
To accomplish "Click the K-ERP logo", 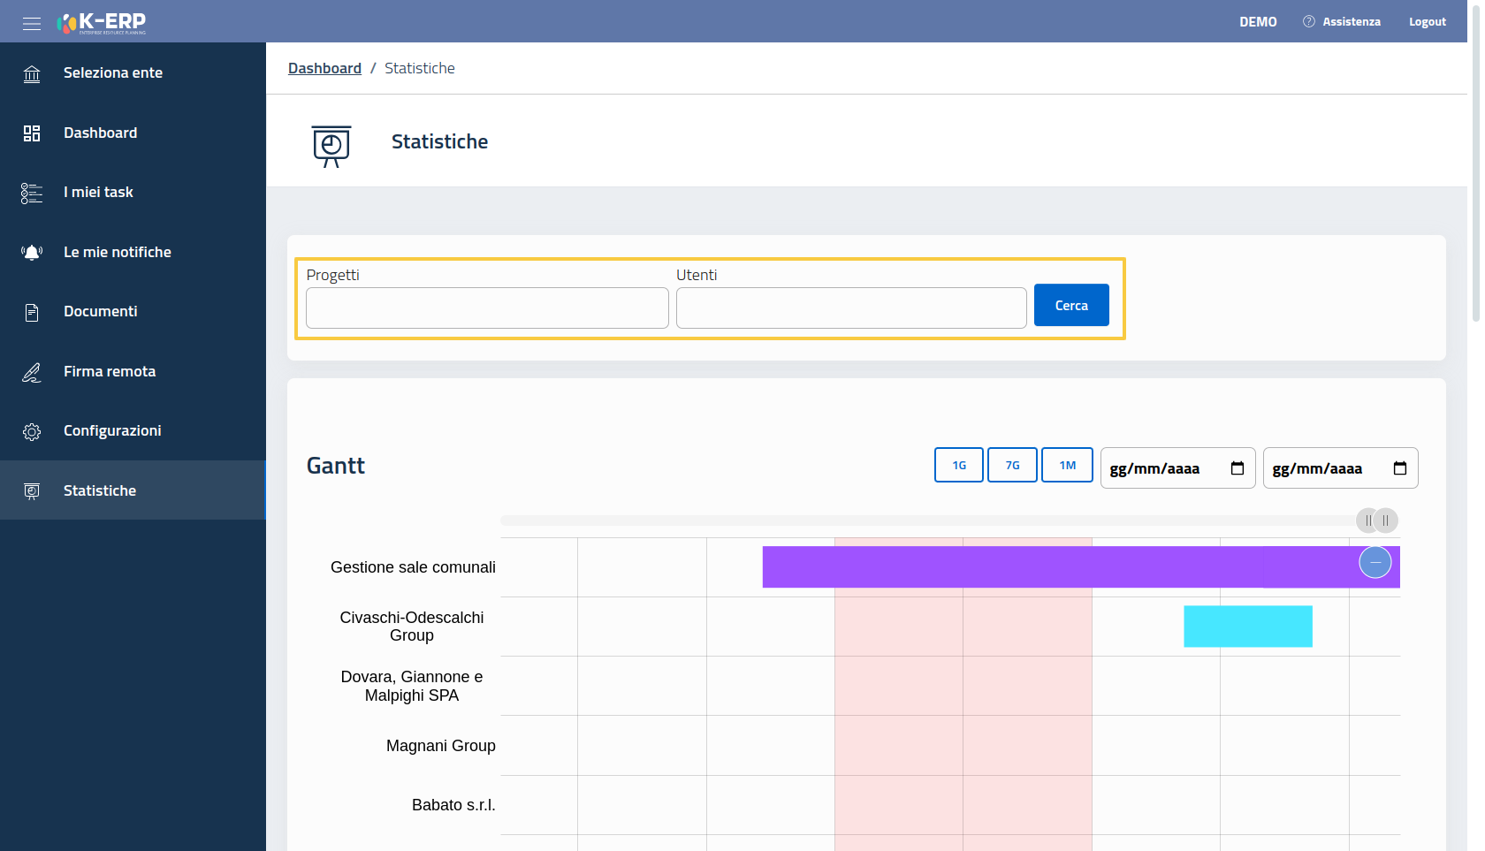I will click(102, 23).
